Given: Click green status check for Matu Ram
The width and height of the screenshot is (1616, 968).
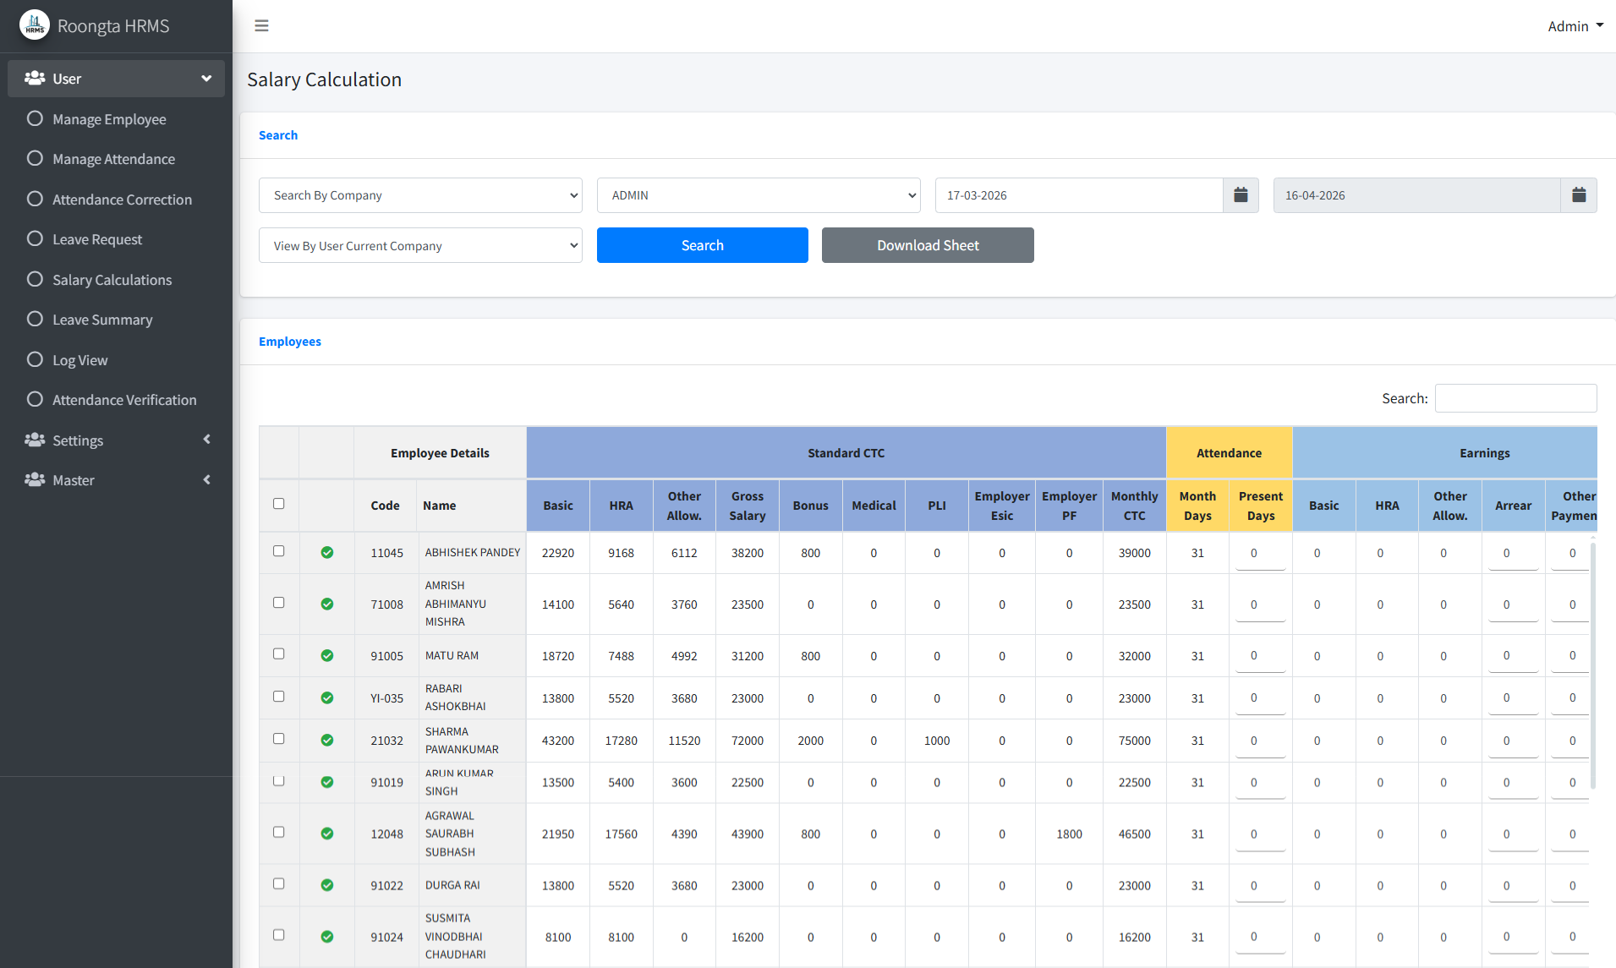Looking at the screenshot, I should 327,656.
